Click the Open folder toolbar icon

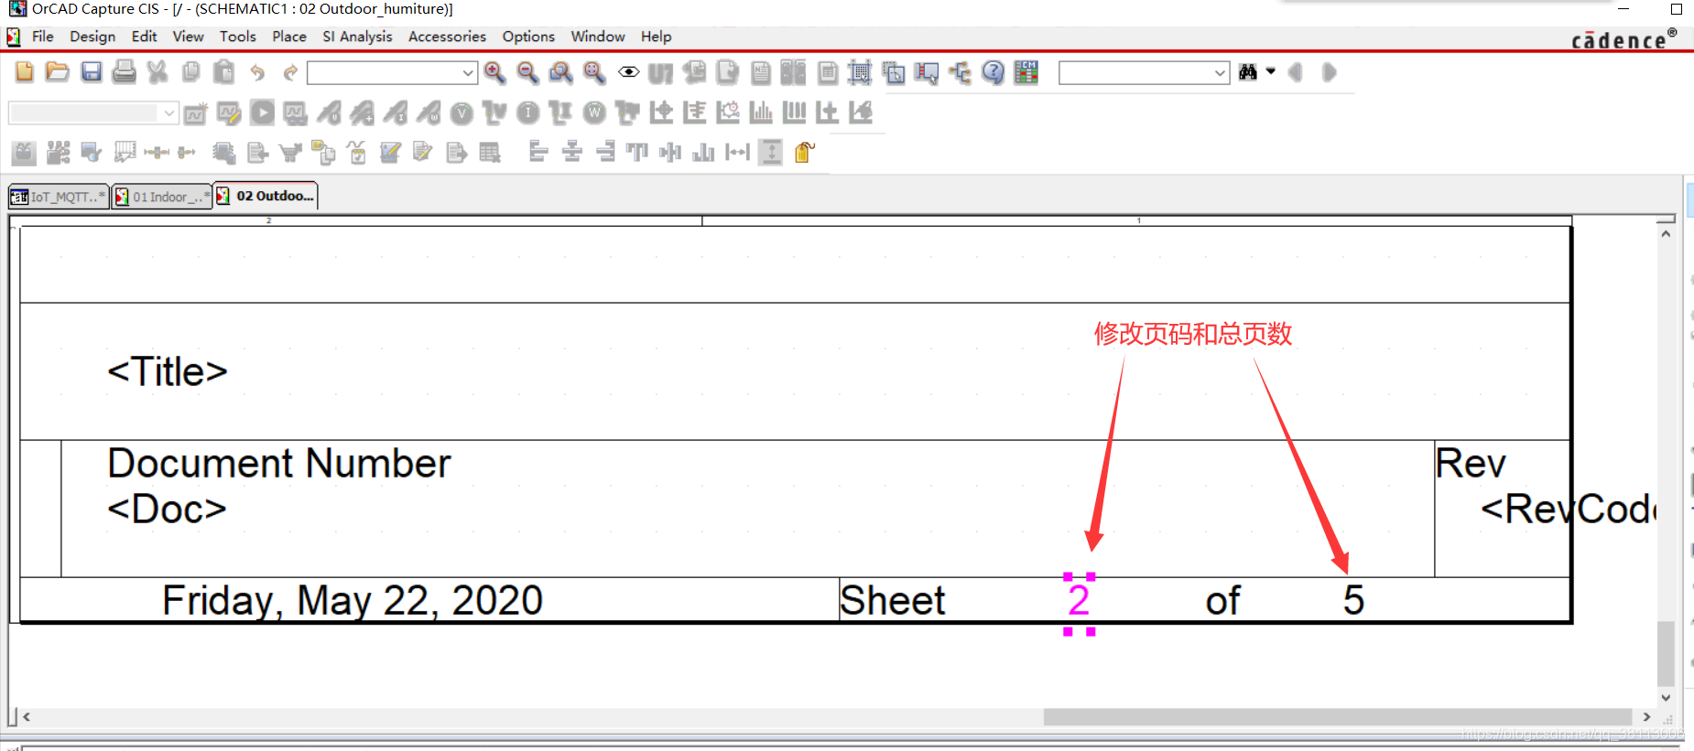click(x=58, y=72)
